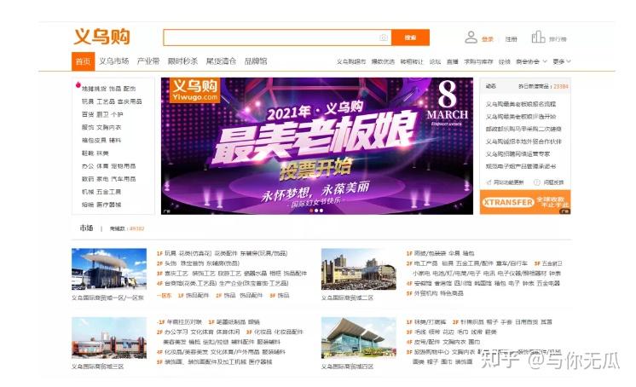Select the second carousel dot on banner
This screenshot has width=636, height=387.
[316, 211]
